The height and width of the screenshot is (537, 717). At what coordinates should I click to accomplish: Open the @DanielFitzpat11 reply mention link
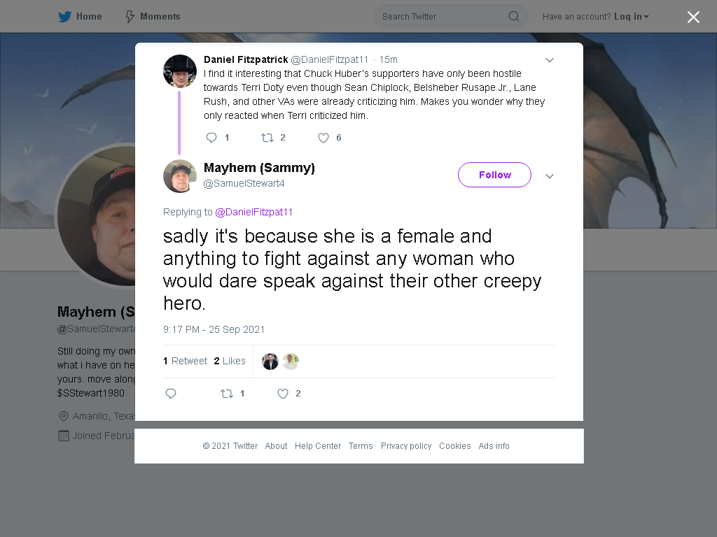point(253,212)
